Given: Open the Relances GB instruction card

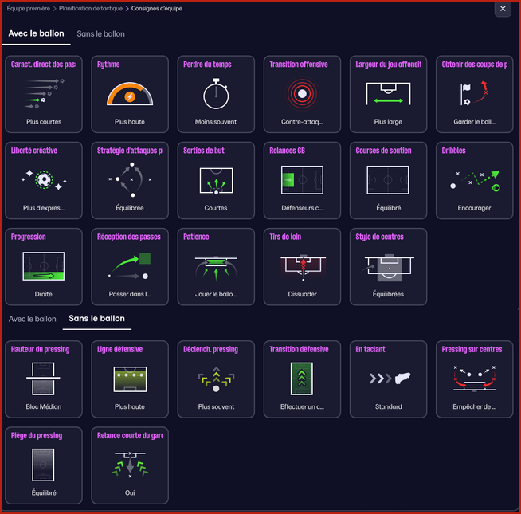Looking at the screenshot, I should tap(302, 181).
